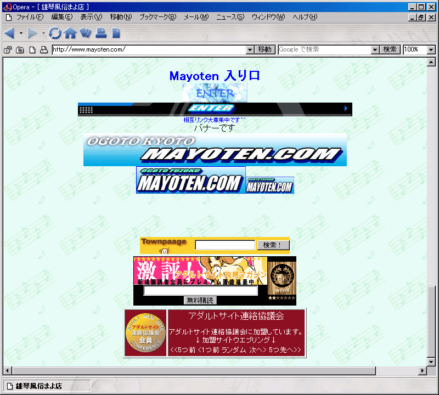439x395 pixels.
Task: Open the ウィンドウ(W) menu
Action: (x=268, y=17)
